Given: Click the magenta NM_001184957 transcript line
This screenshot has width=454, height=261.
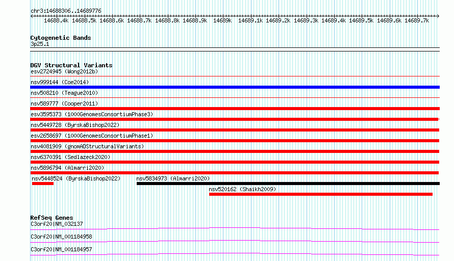Looking at the screenshot, I should click(235, 254).
